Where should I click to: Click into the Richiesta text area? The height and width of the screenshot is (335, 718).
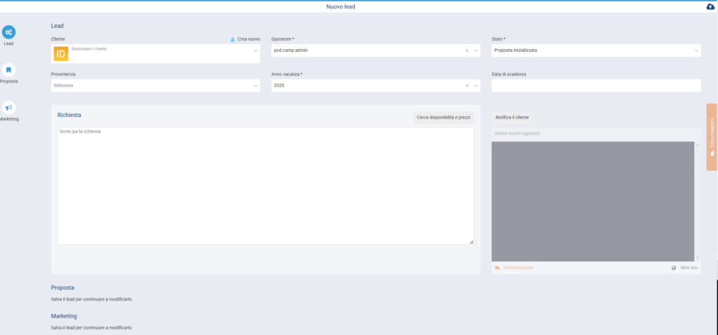point(265,186)
